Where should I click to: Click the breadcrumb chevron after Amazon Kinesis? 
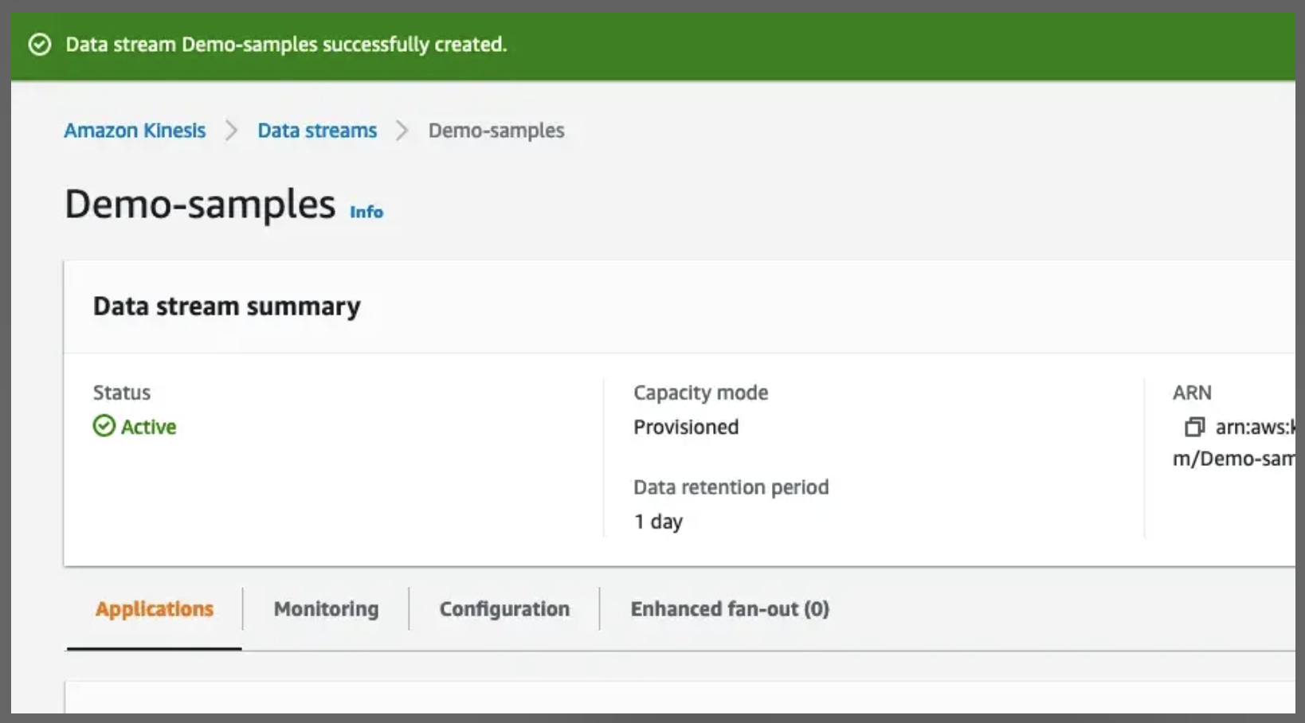(x=231, y=130)
